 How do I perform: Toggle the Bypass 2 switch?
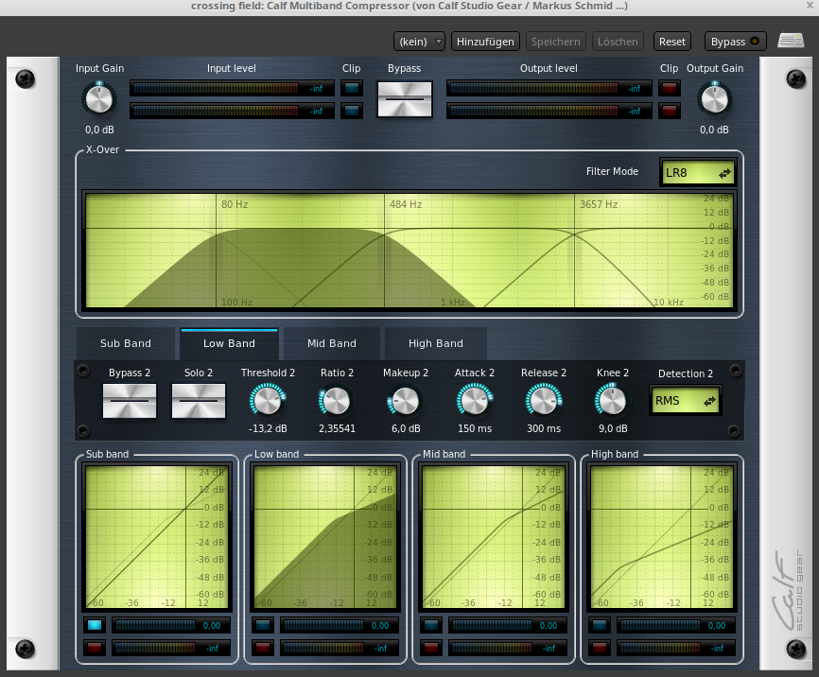[x=130, y=401]
